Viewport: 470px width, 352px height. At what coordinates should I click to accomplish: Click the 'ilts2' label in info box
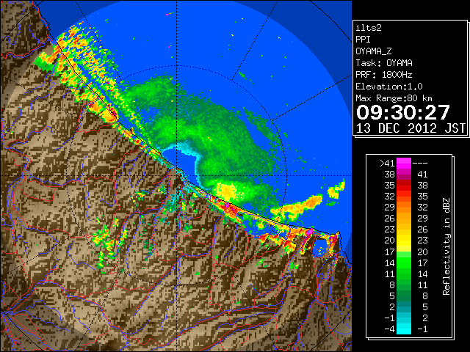tap(369, 28)
